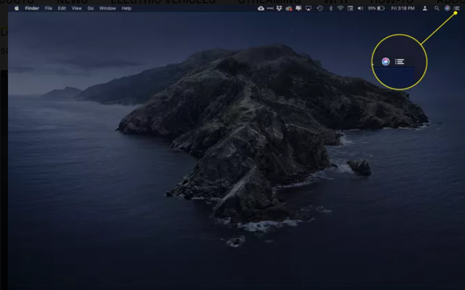Viewport: 465px width, 290px height.
Task: Click the cloud upload menu bar icon
Action: pyautogui.click(x=261, y=8)
